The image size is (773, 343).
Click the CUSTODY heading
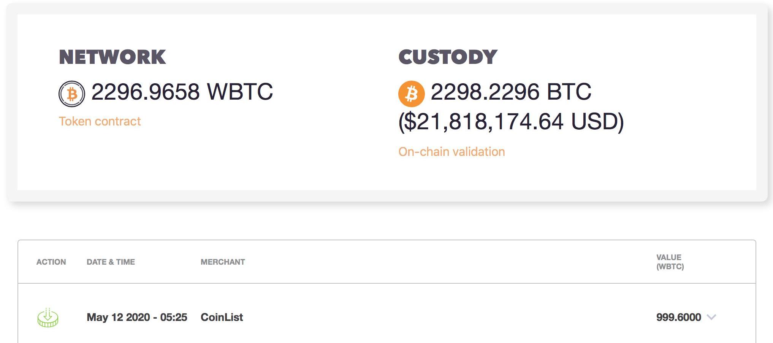448,57
